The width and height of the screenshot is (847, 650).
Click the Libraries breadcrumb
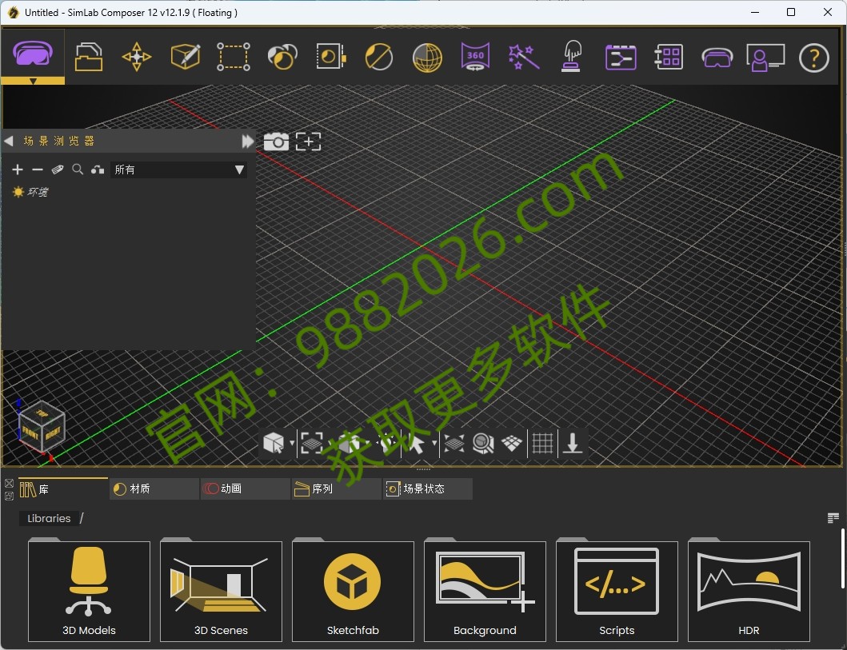[49, 518]
